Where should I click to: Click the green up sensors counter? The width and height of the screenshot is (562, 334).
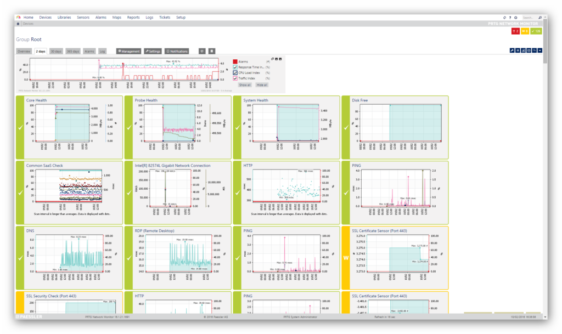coord(537,31)
